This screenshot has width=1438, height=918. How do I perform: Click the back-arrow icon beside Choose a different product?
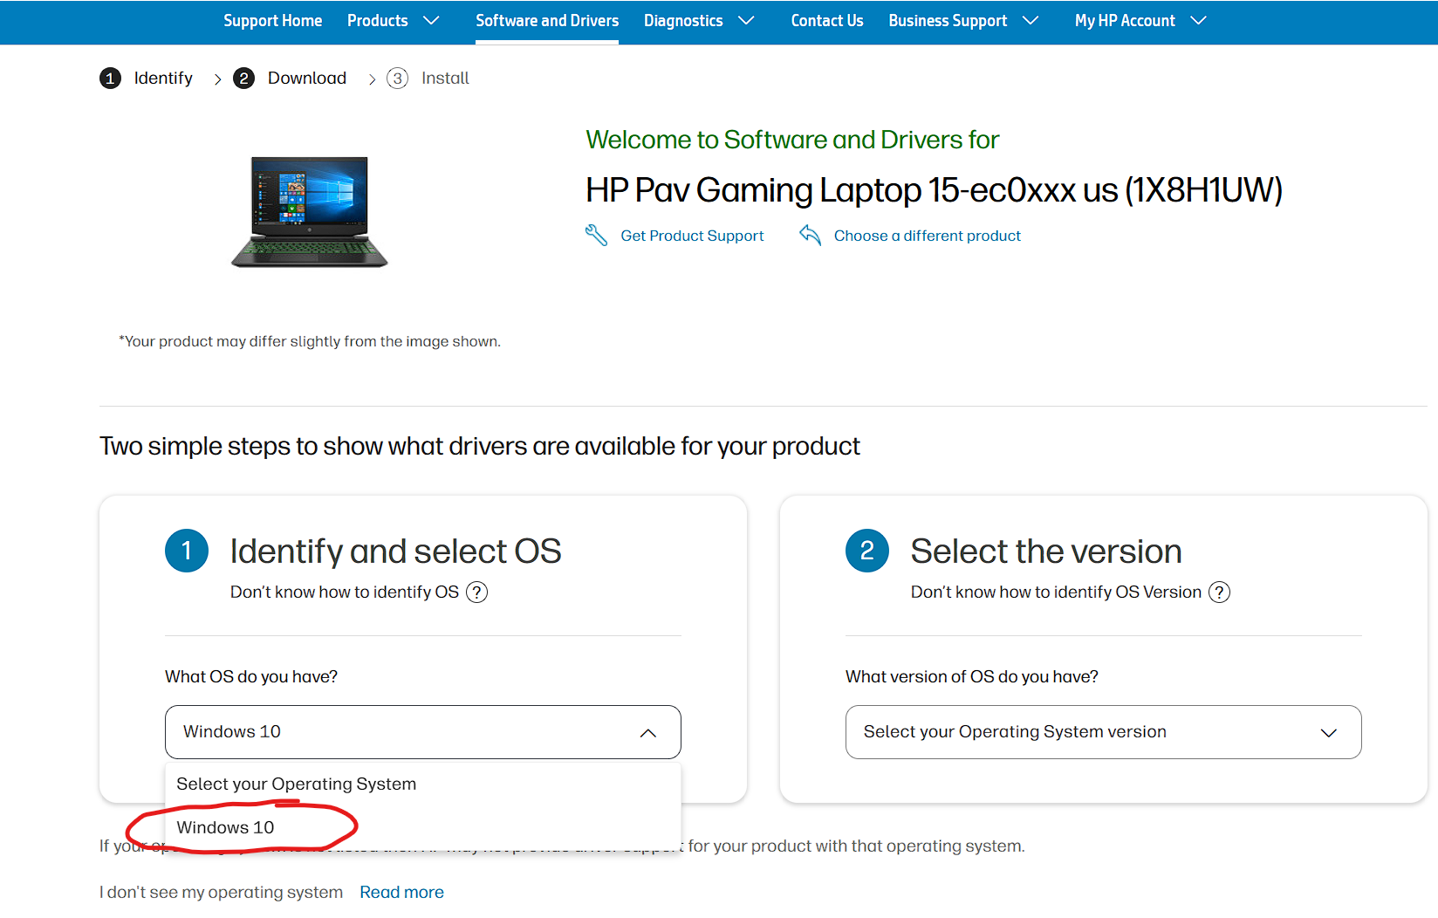coord(810,236)
